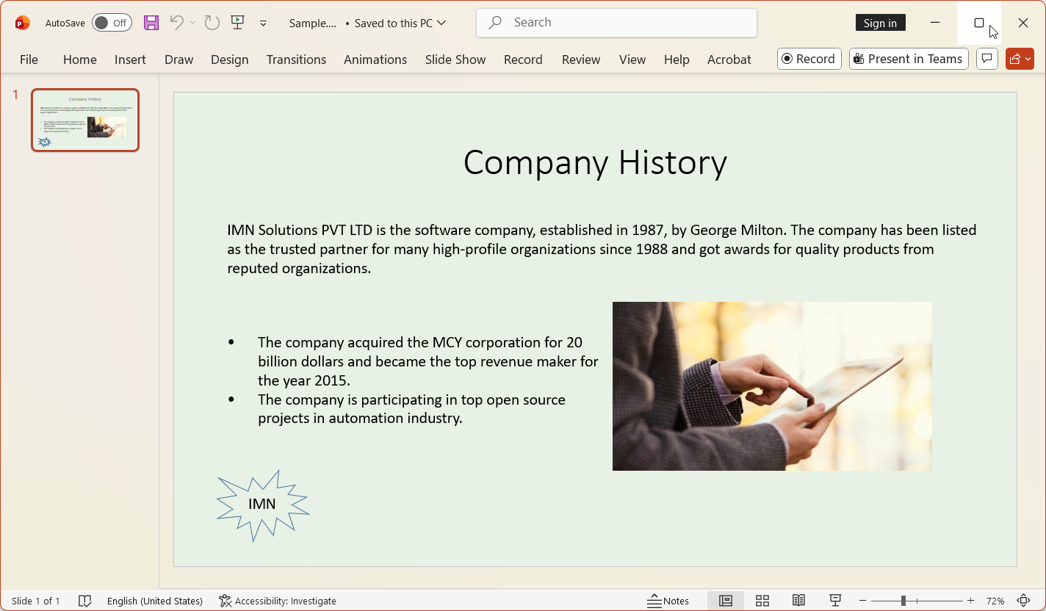
Task: Select the Start From Beginning presentation icon
Action: [237, 23]
